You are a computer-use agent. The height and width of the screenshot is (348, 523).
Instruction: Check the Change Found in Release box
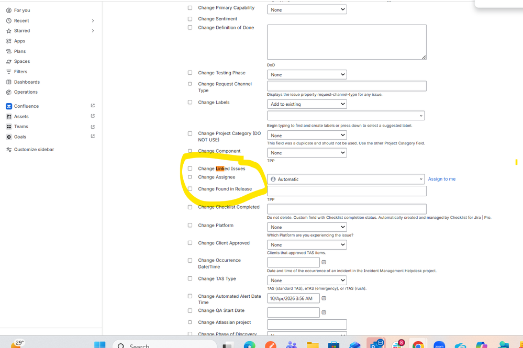[x=190, y=189]
